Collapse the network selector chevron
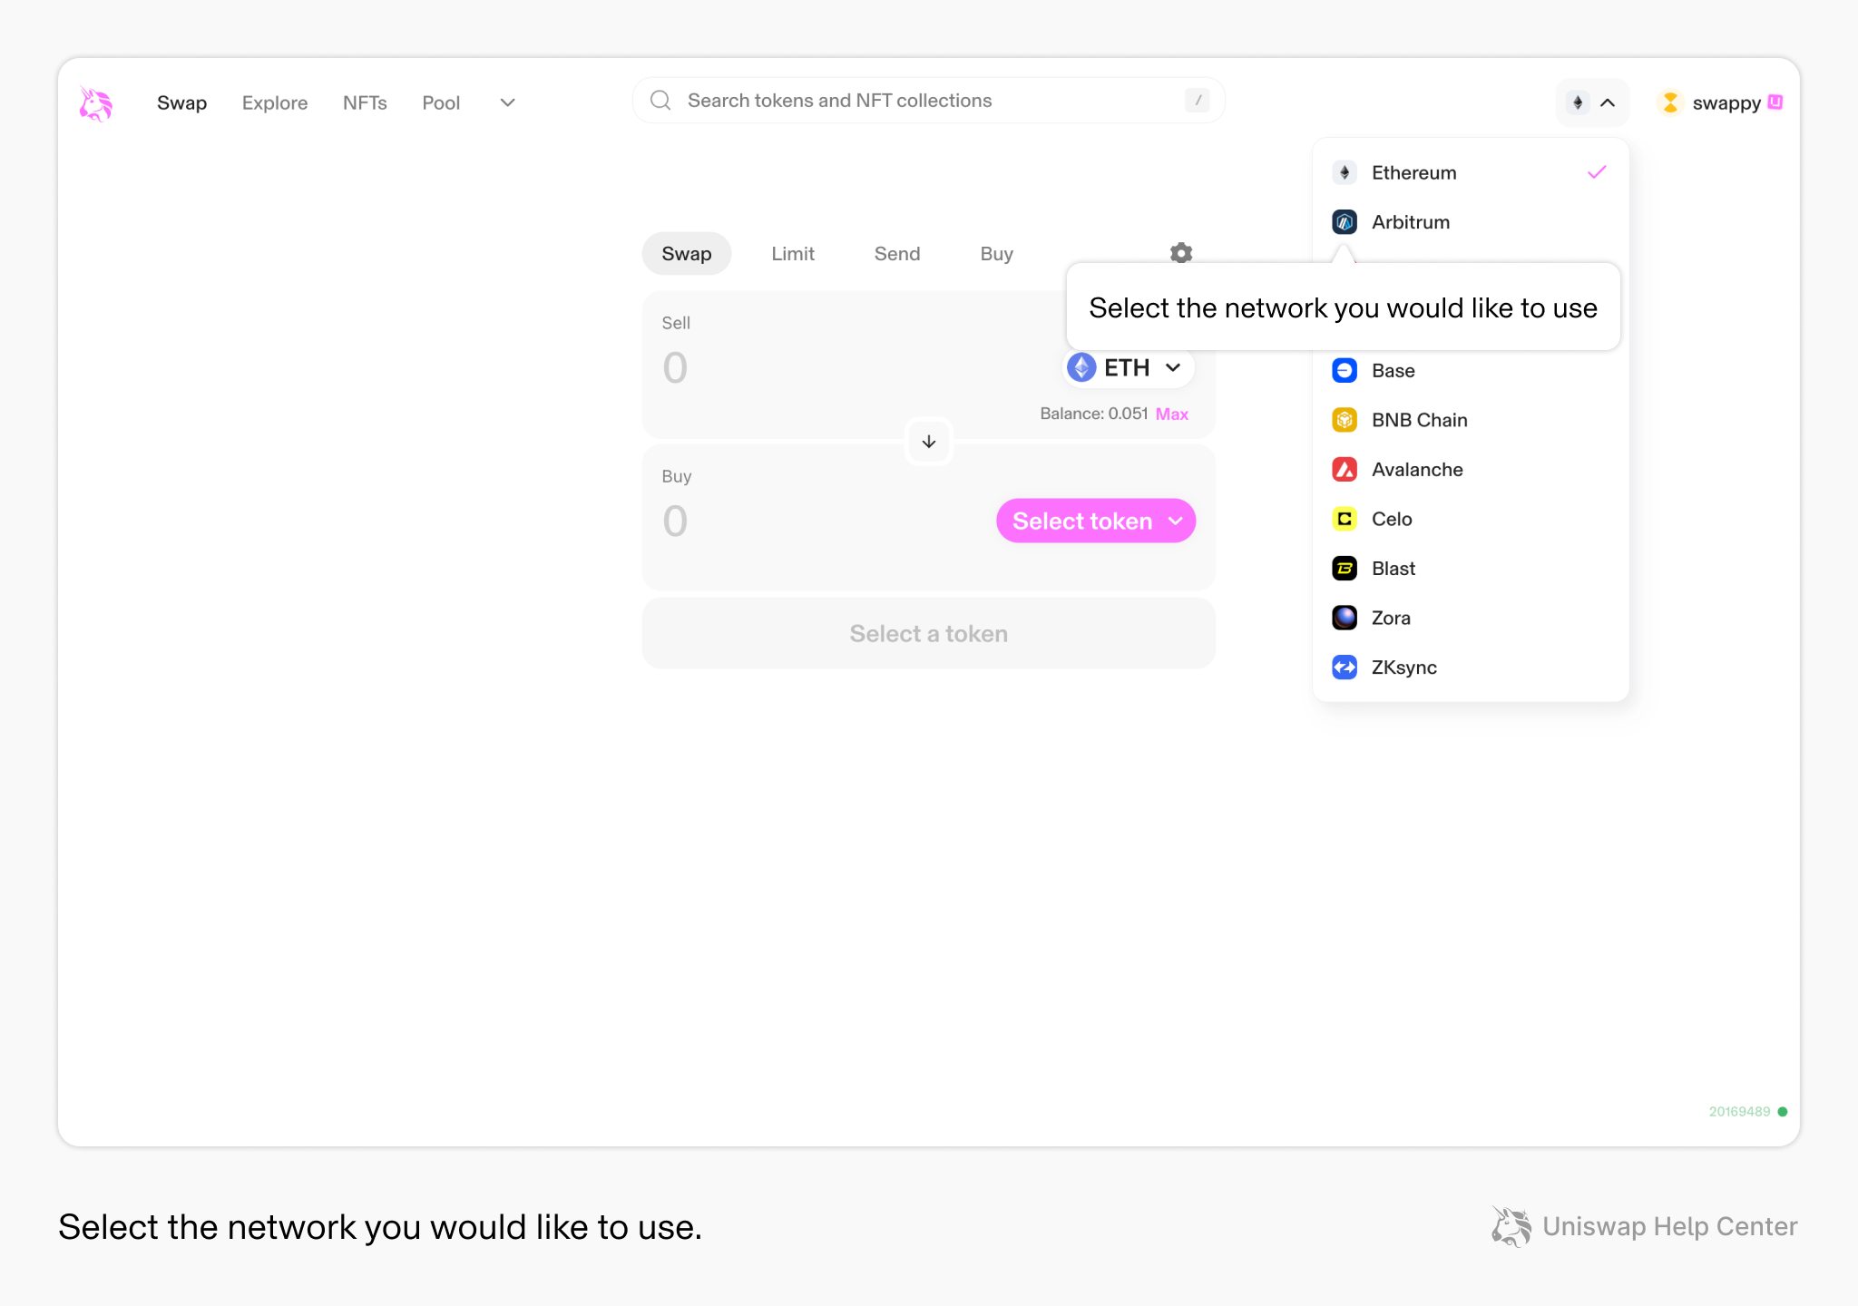 (1609, 102)
